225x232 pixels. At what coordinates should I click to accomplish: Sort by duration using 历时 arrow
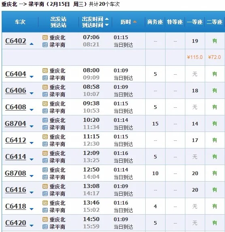click(x=135, y=22)
